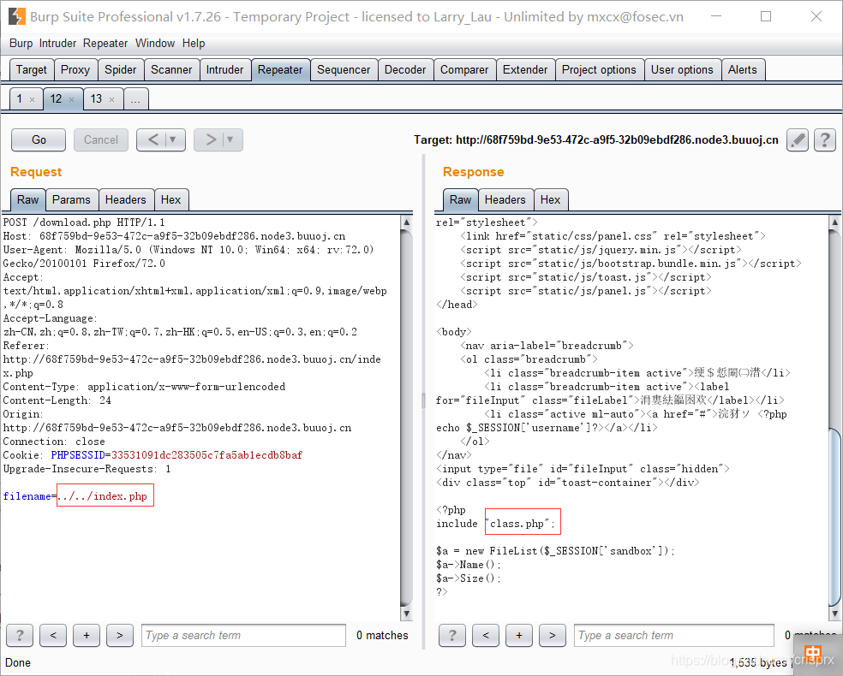The height and width of the screenshot is (676, 843).
Task: Open the Help menu
Action: point(194,44)
